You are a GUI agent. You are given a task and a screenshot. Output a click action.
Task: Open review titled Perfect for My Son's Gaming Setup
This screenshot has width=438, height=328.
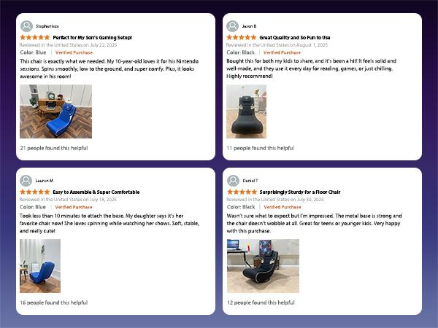click(x=93, y=37)
